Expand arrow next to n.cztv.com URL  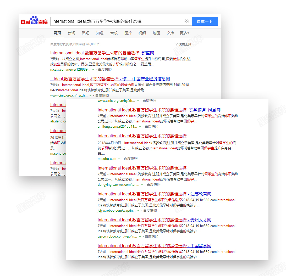coord(93,70)
